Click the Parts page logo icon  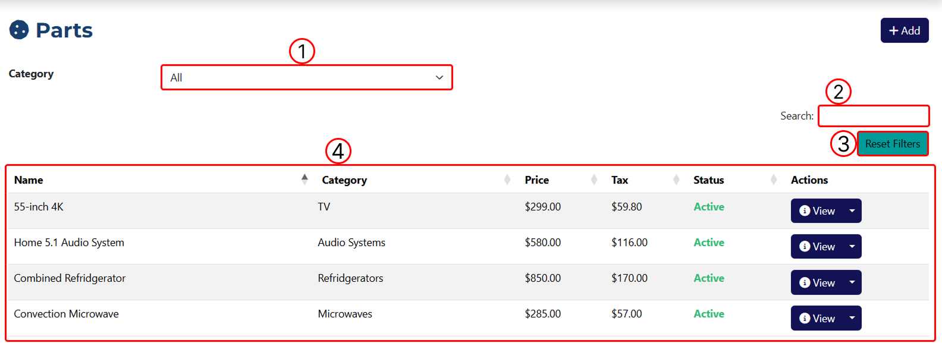click(x=19, y=30)
